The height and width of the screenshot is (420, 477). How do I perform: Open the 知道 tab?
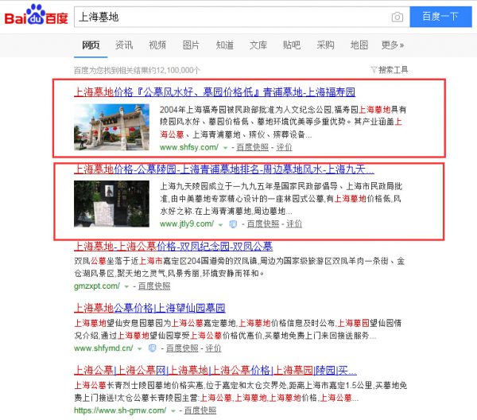(225, 45)
